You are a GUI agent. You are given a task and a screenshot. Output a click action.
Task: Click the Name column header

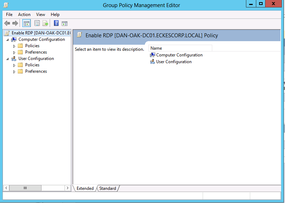coord(180,48)
